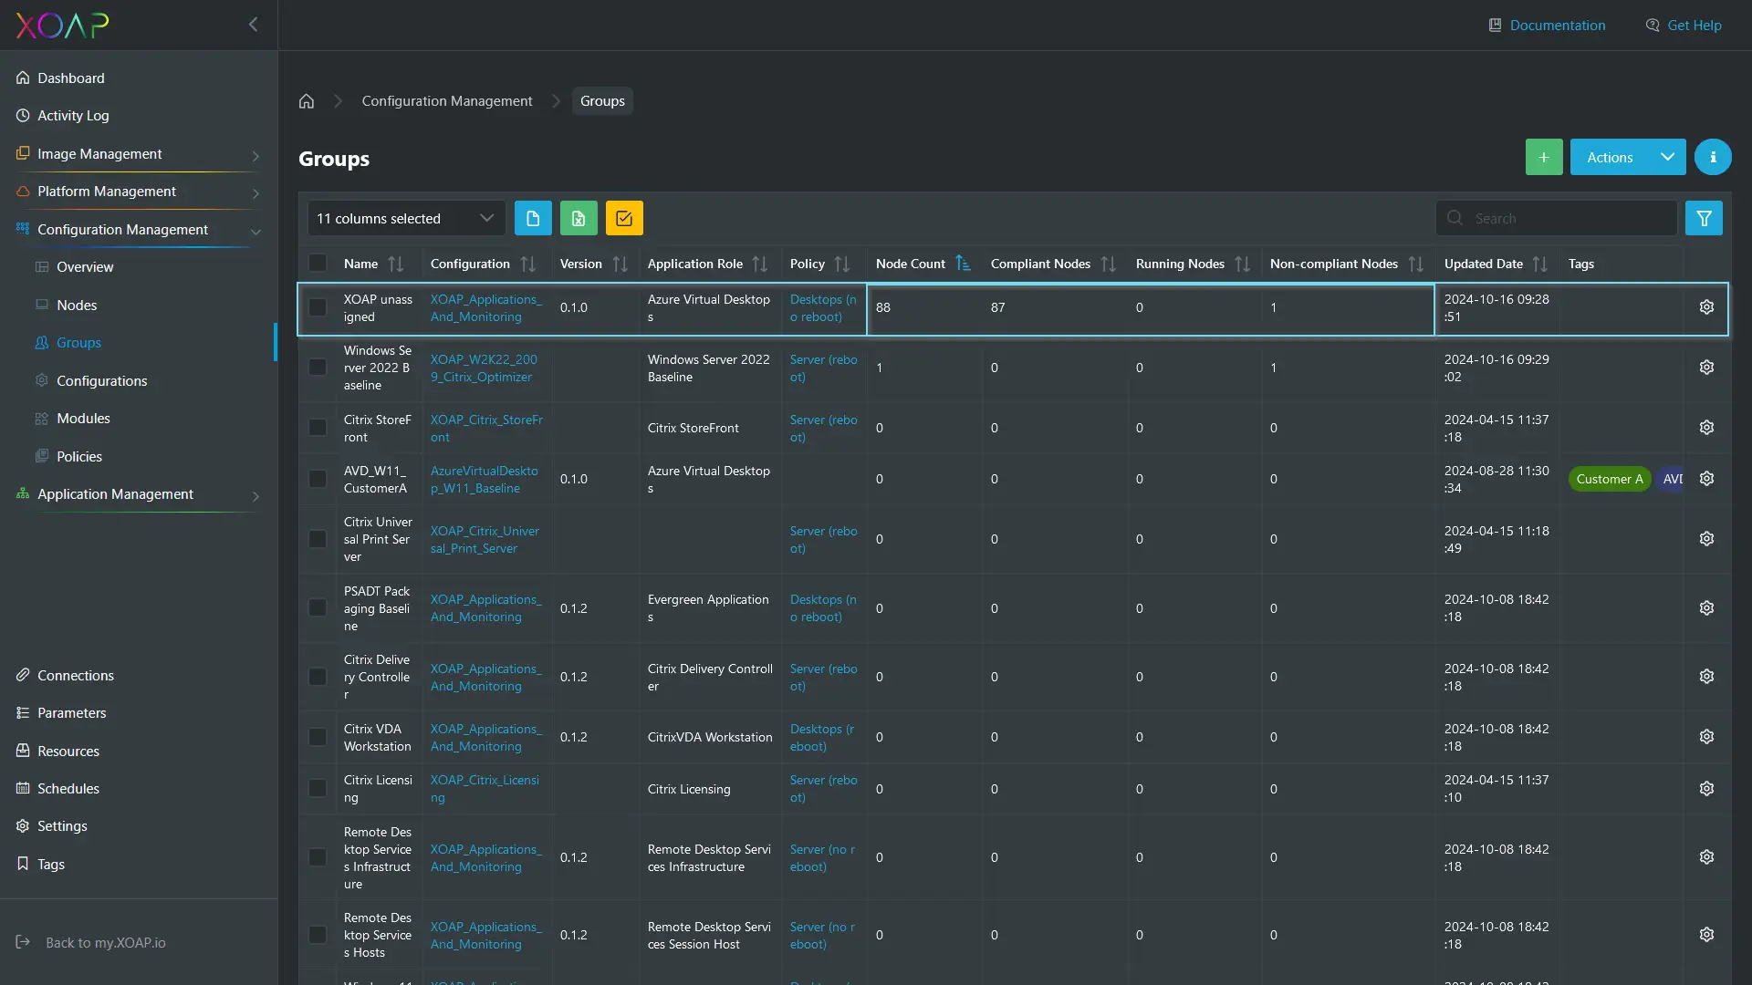Click the green Customer A tag
Screen dimensions: 1752x985
coord(1609,479)
